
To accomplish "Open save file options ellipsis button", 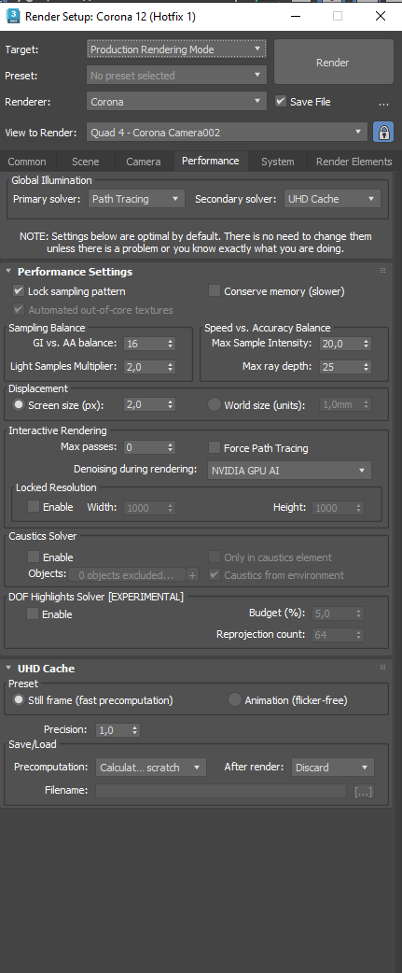I will point(382,102).
